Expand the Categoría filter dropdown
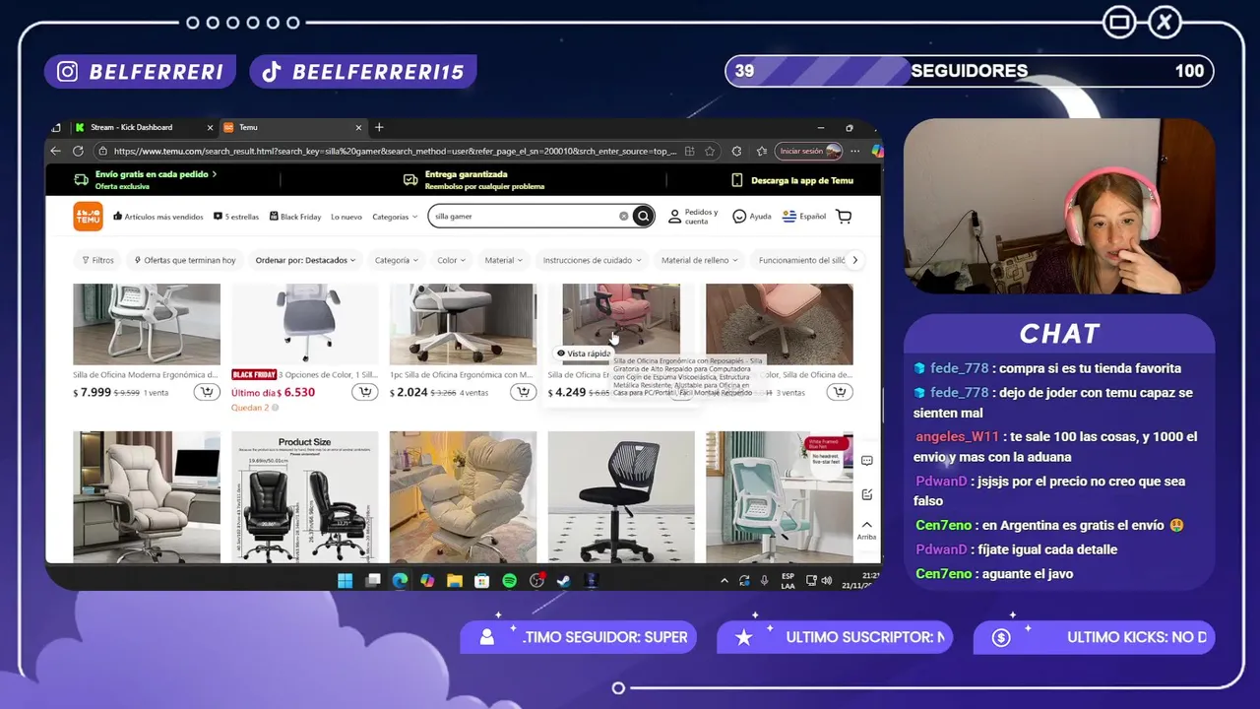This screenshot has width=1260, height=709. click(x=396, y=260)
